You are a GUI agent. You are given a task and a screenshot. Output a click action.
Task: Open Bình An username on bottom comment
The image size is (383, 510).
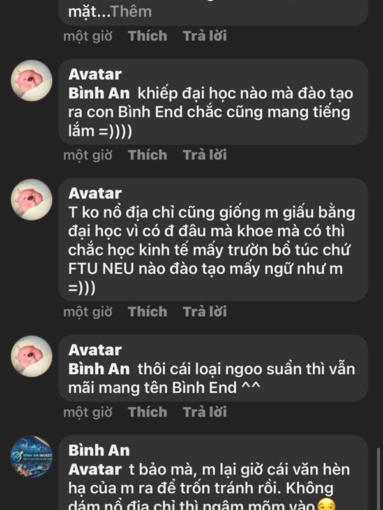click(99, 451)
